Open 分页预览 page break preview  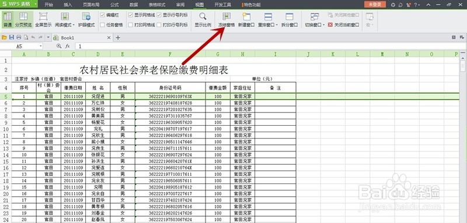[x=23, y=20]
